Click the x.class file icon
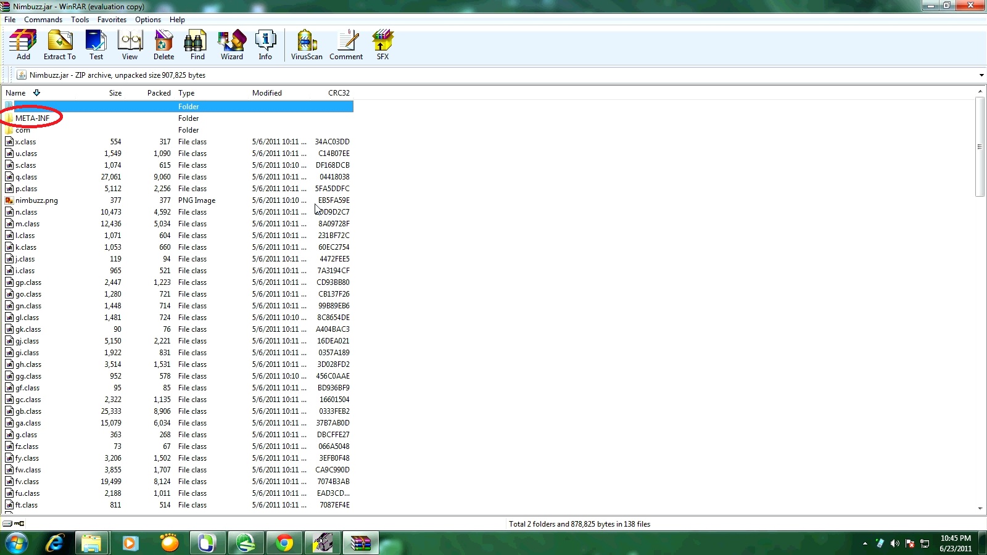Viewport: 987px width, 555px height. point(9,142)
